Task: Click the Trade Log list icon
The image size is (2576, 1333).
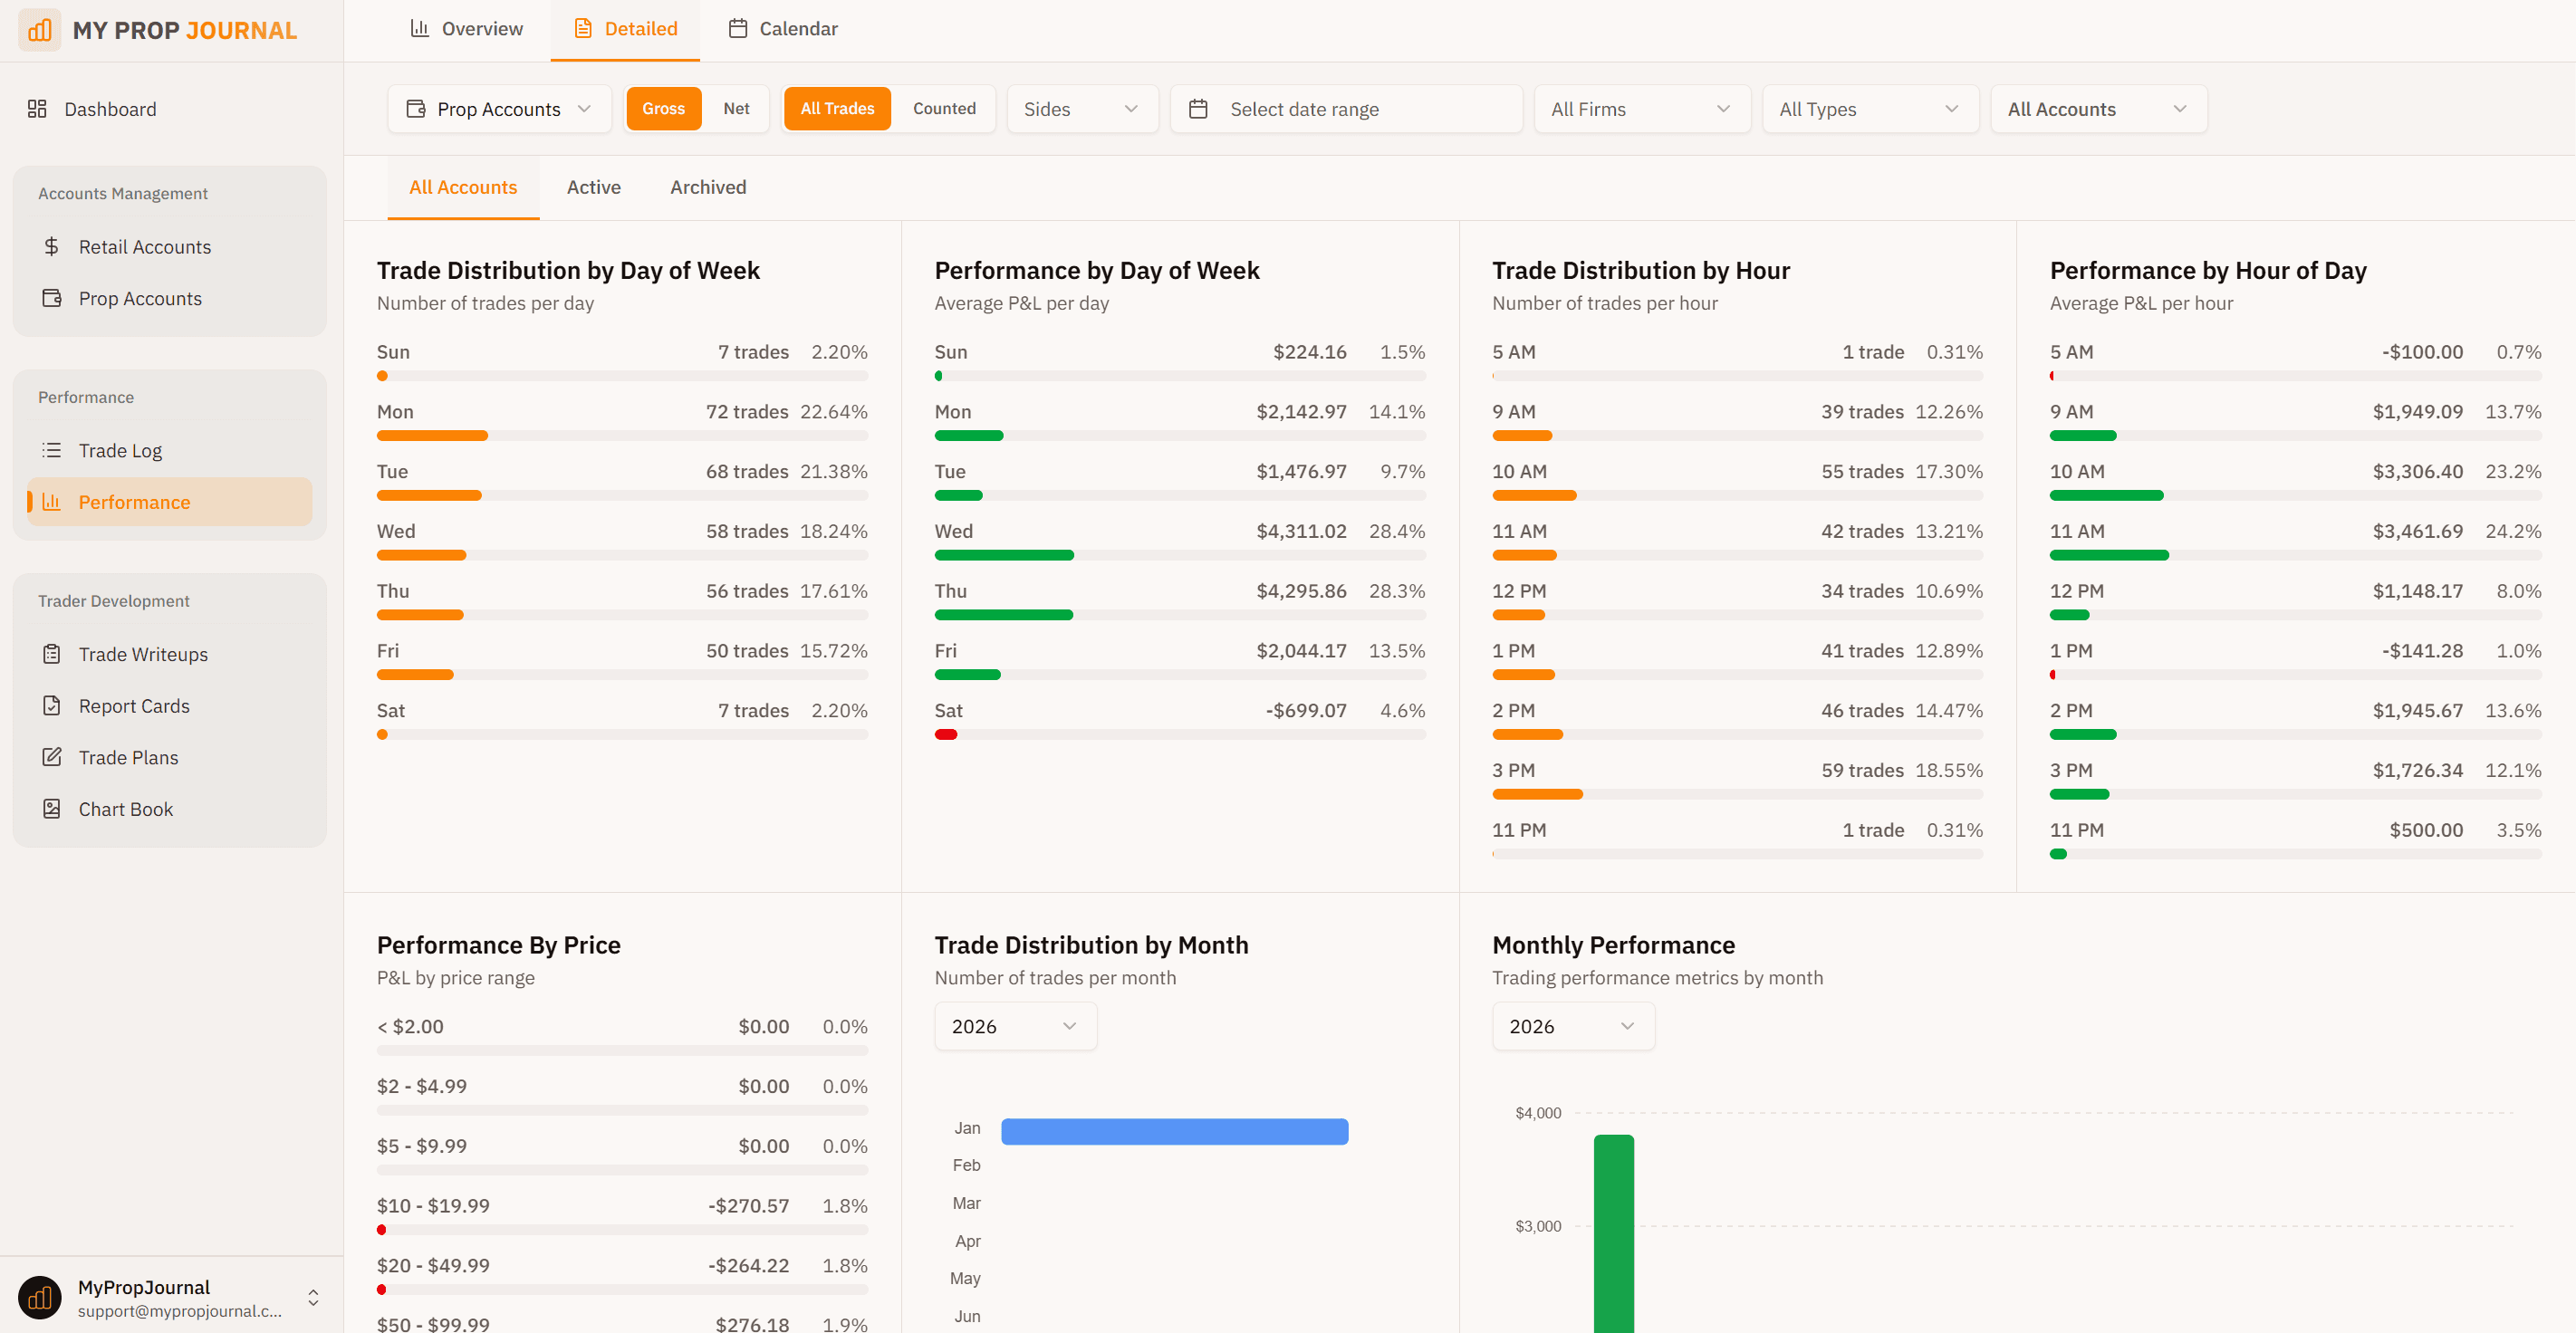Action: pyautogui.click(x=52, y=450)
